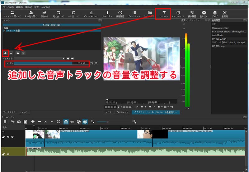Click the Open File (ファイルを開く) icon
The height and width of the screenshot is (172, 249).
click(x=12, y=14)
